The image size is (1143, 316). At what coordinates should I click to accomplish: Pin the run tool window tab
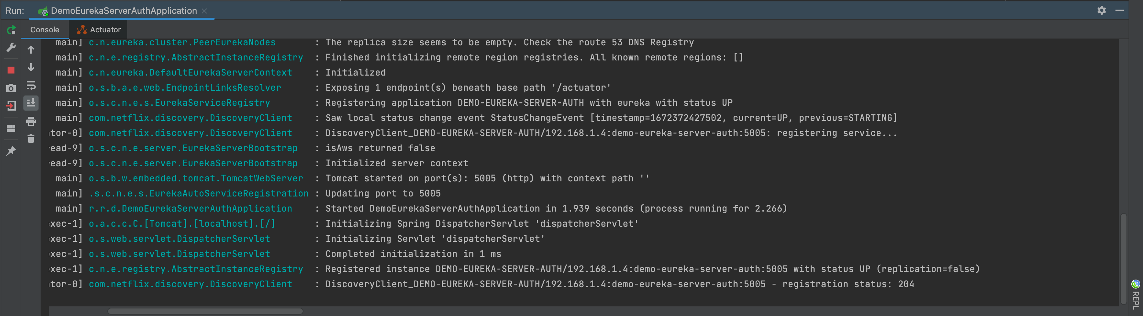tap(12, 151)
